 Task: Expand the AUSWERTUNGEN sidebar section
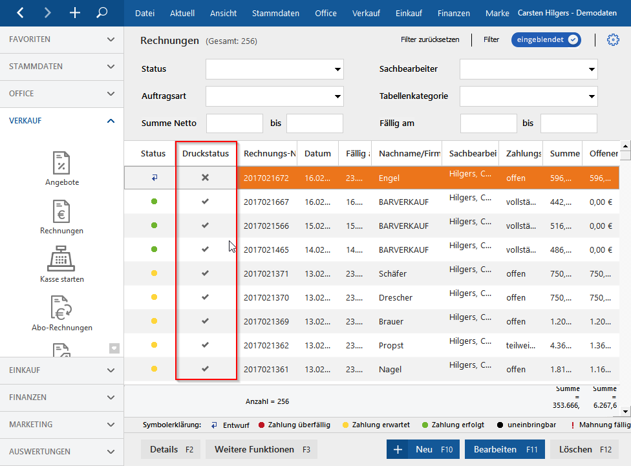(61, 452)
